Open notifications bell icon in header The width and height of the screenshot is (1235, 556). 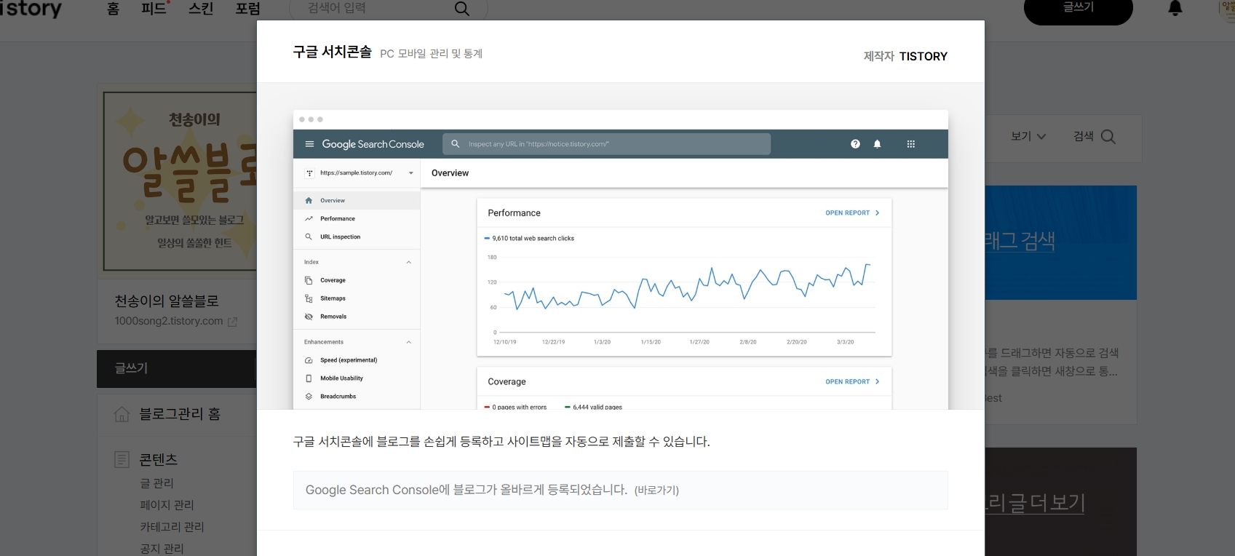point(1175,8)
